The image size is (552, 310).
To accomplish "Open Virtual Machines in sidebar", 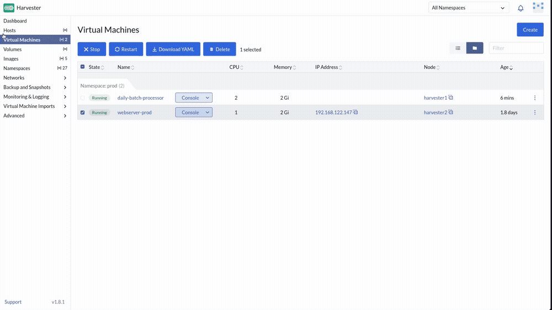I will (35, 40).
